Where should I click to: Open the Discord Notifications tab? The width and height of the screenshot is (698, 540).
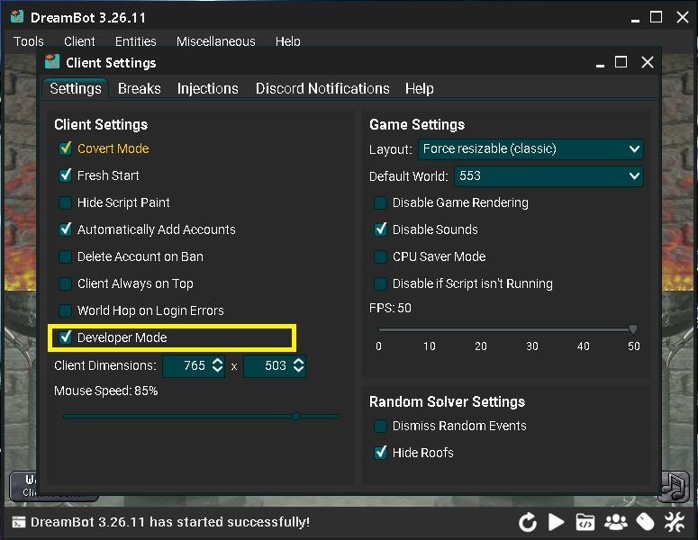click(x=322, y=88)
